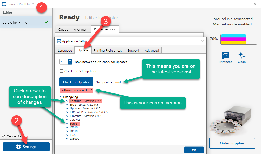The width and height of the screenshot is (261, 154).
Task: Click the No updates found status text
Action: (108, 82)
